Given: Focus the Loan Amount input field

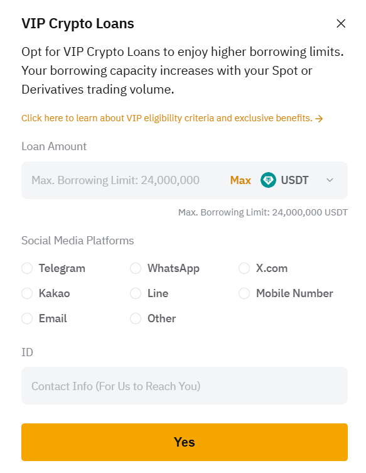Looking at the screenshot, I should coord(124,180).
